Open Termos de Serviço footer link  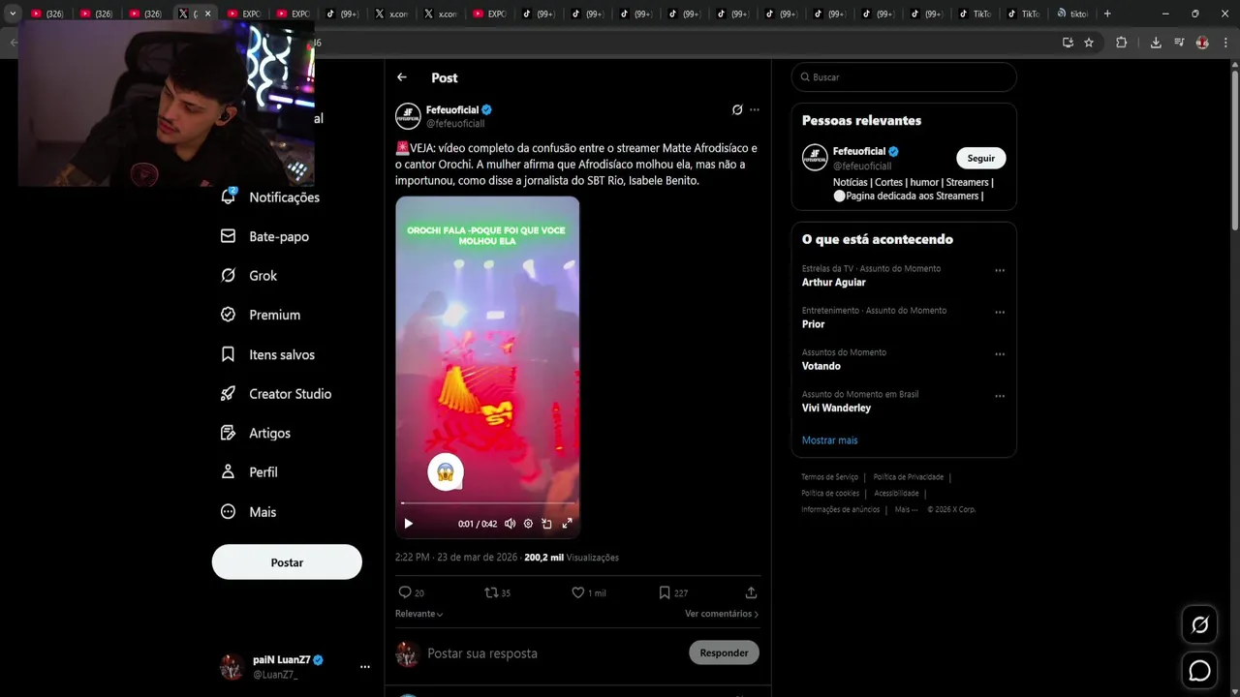(830, 477)
